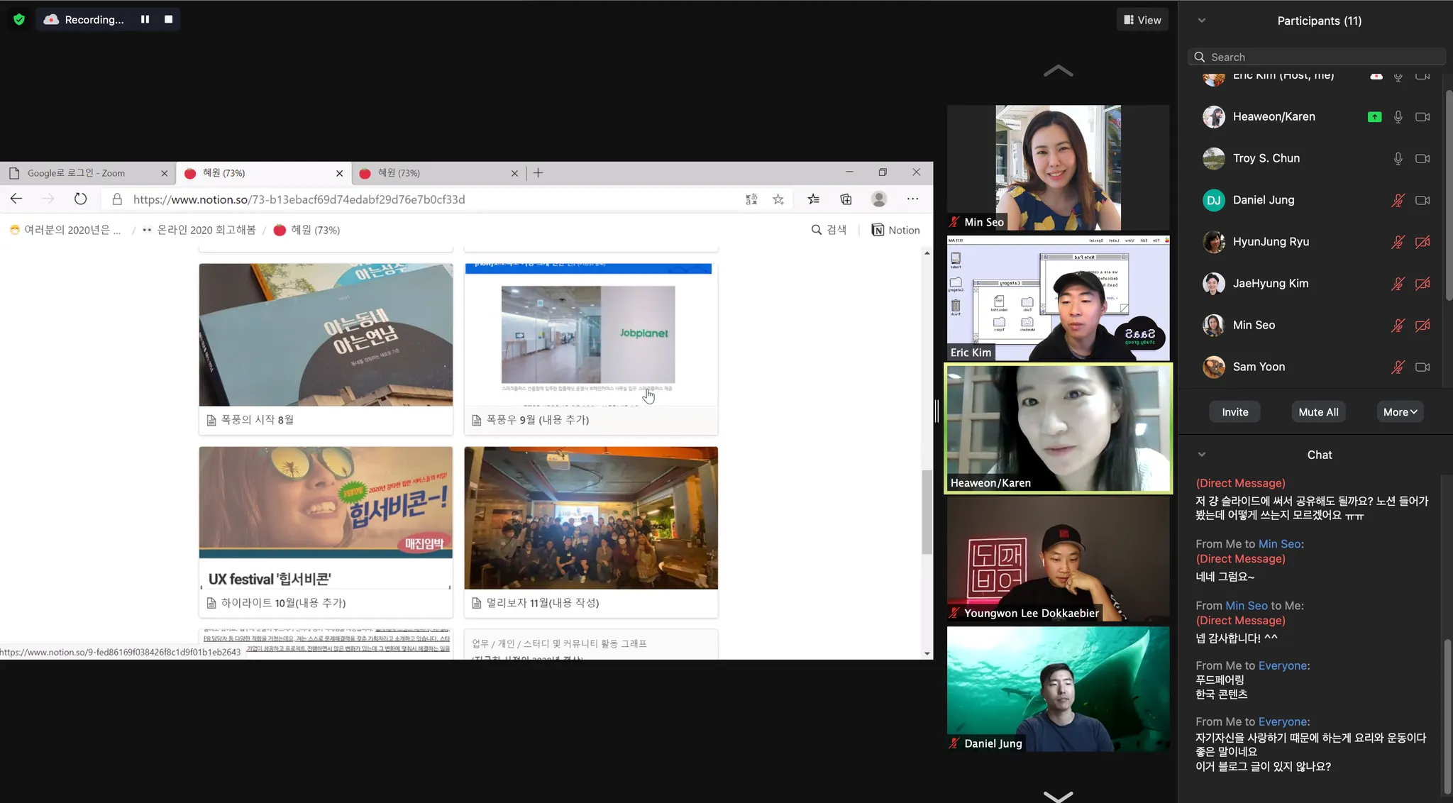1453x803 pixels.
Task: Expand the More options dropdown
Action: [1400, 412]
